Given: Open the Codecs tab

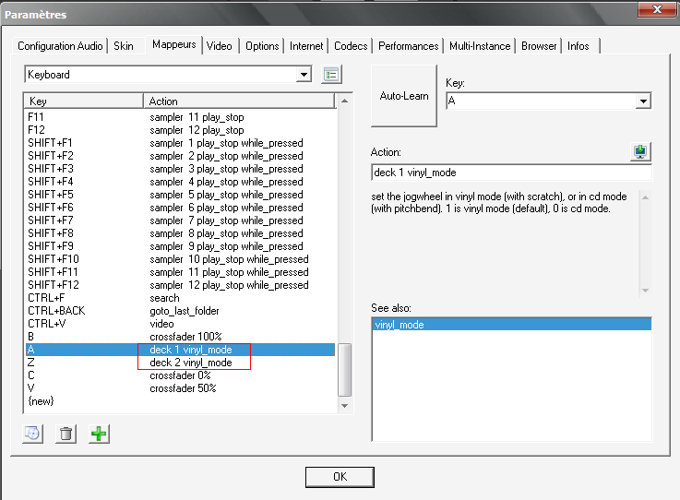Looking at the screenshot, I should pos(351,46).
